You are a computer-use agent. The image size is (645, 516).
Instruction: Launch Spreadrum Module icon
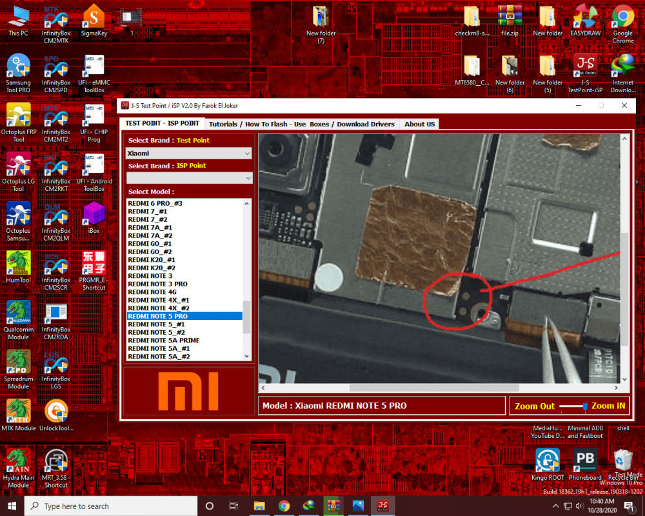point(18,370)
